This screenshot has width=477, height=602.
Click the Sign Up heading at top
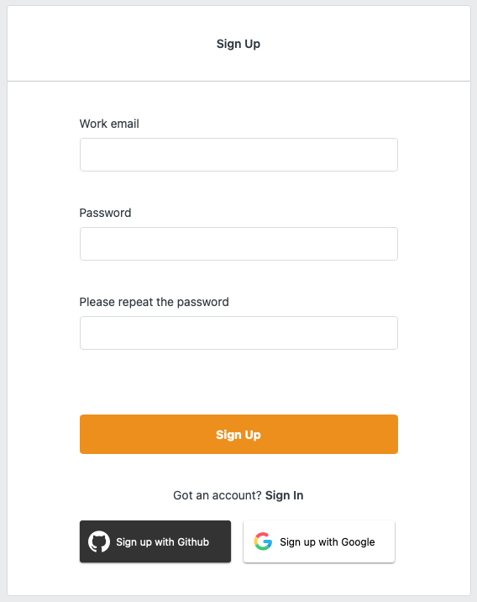tap(238, 44)
